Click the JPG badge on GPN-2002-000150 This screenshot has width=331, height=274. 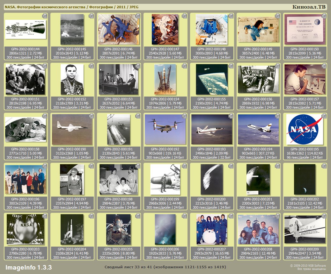click(x=324, y=16)
